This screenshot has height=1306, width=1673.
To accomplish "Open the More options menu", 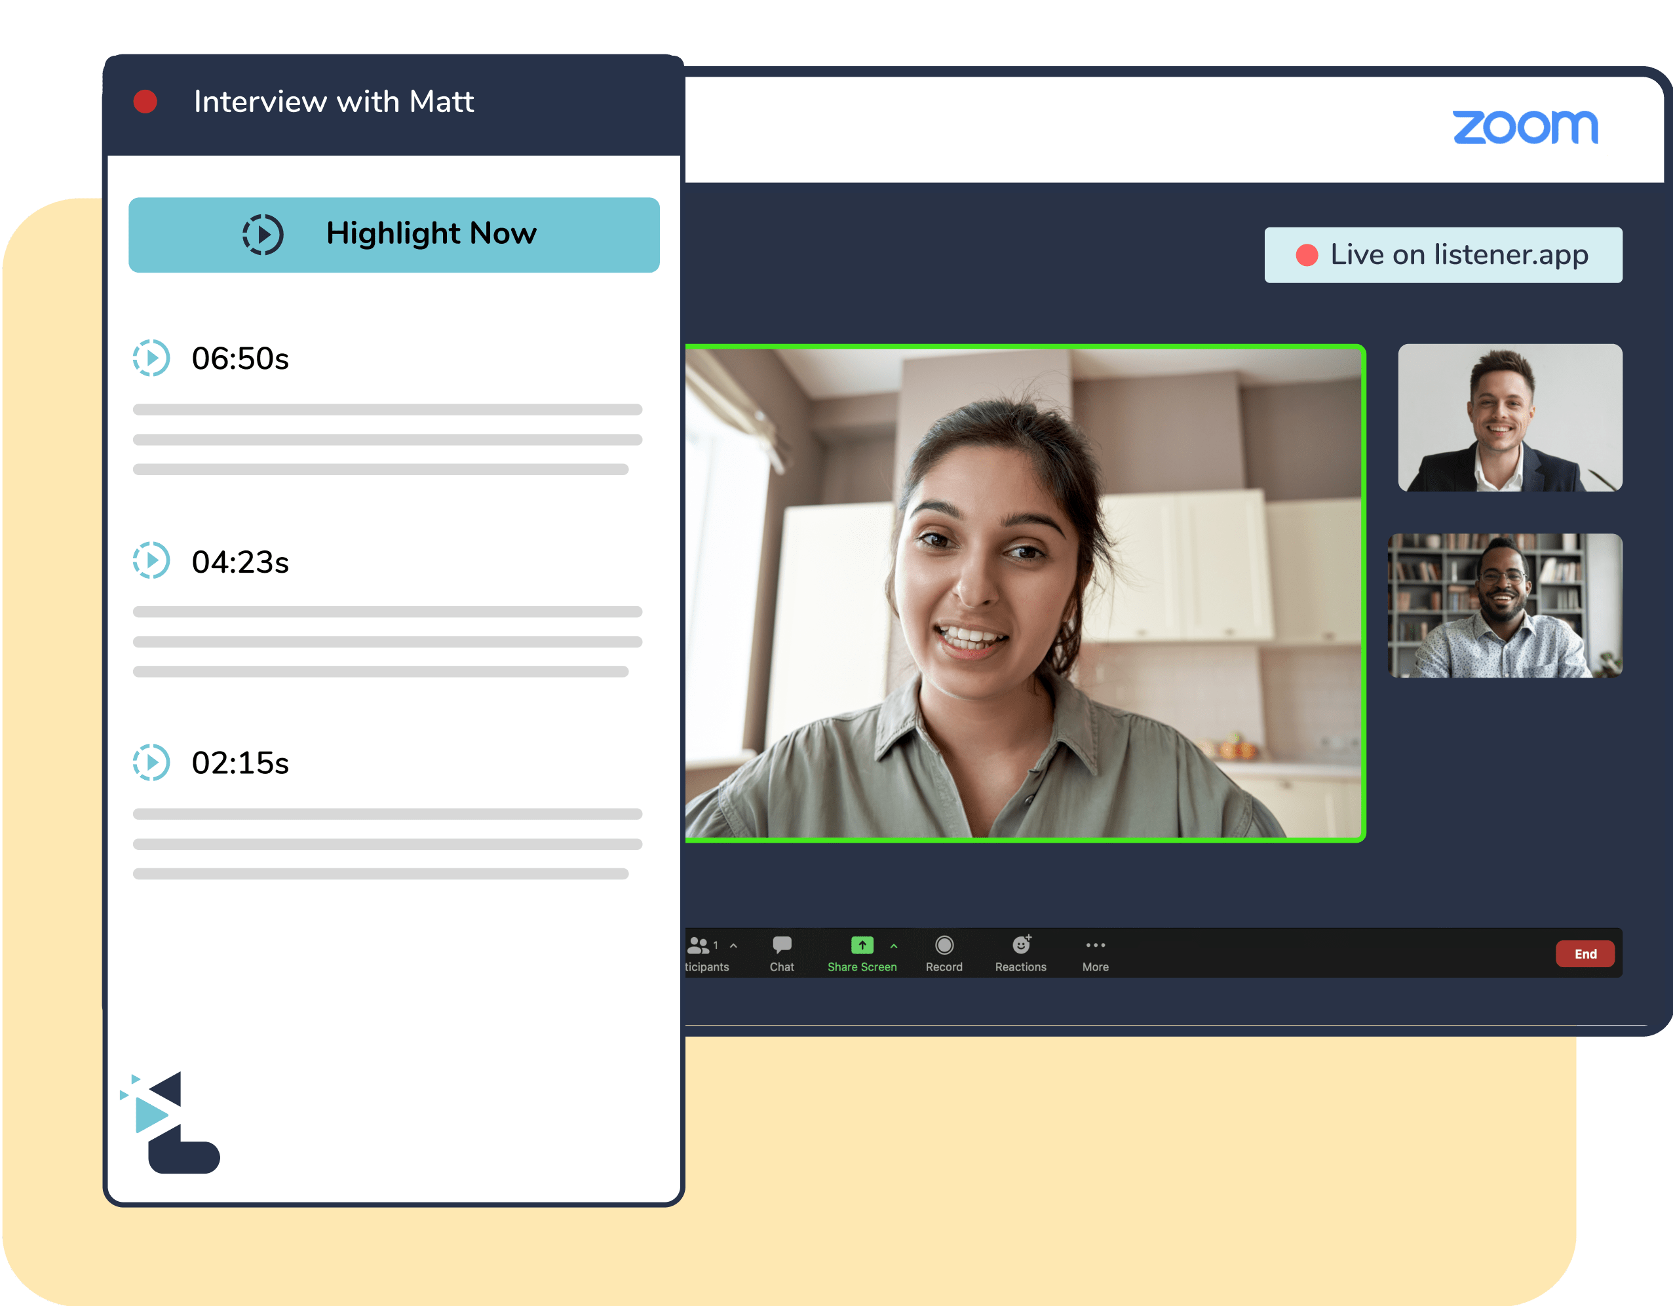I will pyautogui.click(x=1096, y=945).
